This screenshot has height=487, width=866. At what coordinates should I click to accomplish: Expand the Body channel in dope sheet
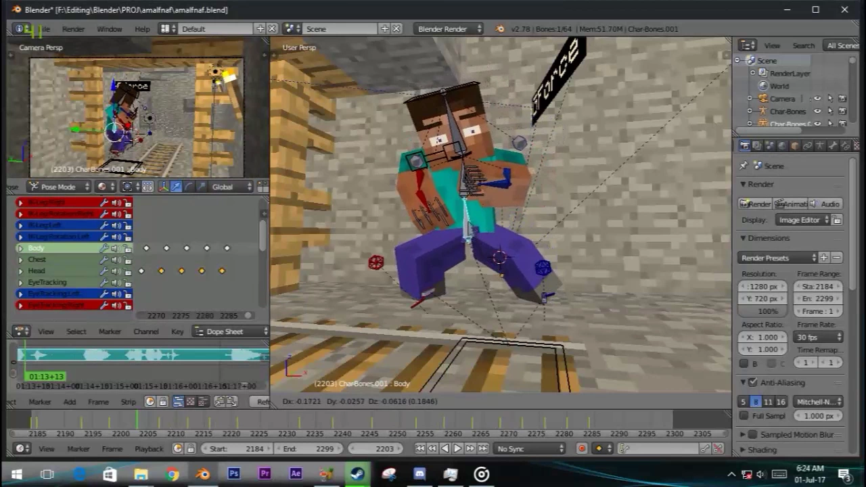[20, 248]
